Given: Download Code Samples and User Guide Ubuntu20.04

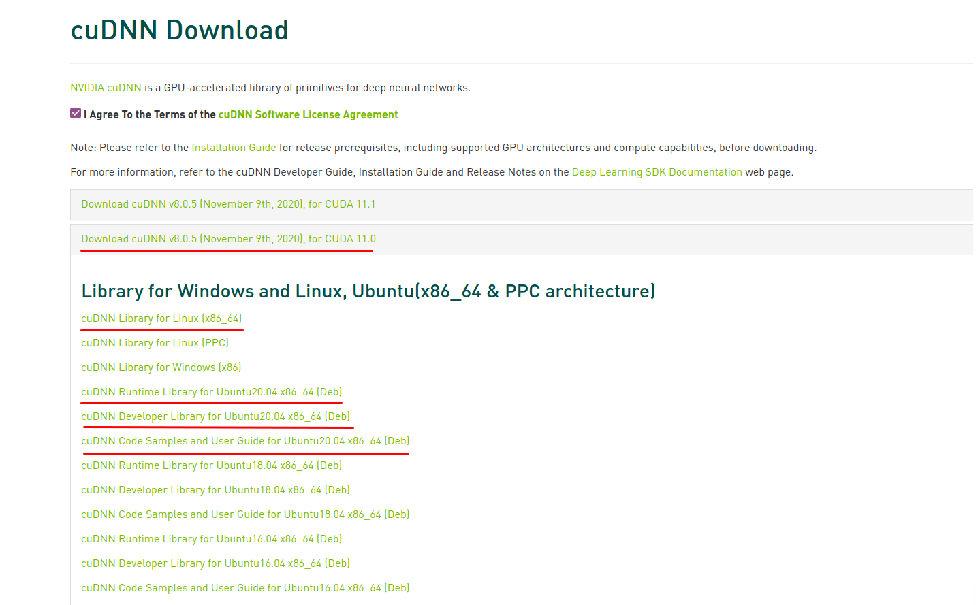Looking at the screenshot, I should [245, 441].
